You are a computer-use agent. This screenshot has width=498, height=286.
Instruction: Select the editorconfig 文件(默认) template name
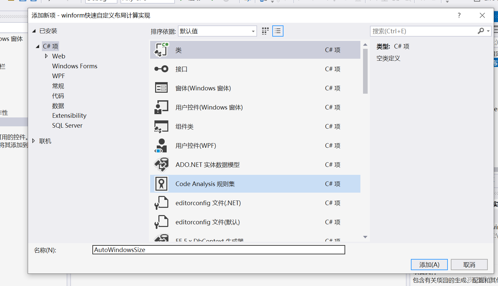coord(208,222)
